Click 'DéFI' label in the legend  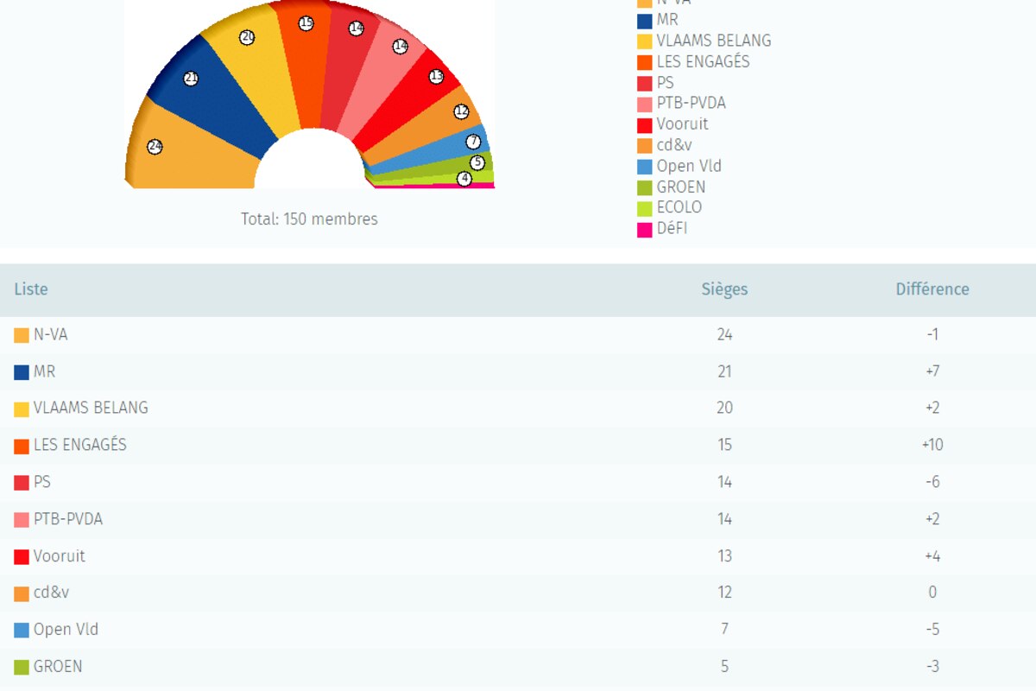pyautogui.click(x=672, y=229)
